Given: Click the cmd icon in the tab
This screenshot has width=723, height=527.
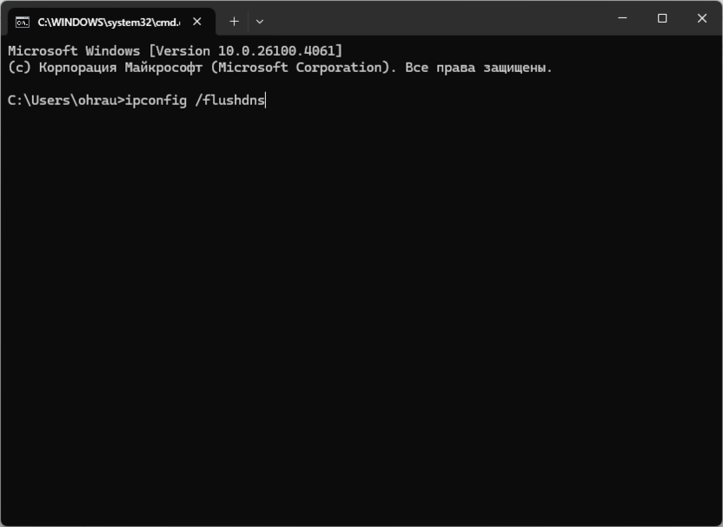Looking at the screenshot, I should point(23,21).
